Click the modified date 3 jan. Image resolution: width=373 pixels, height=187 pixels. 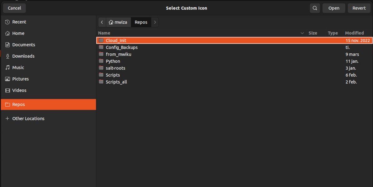[351, 68]
